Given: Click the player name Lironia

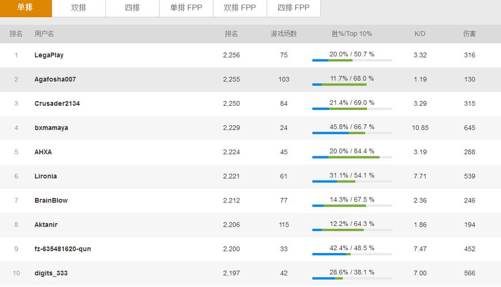Looking at the screenshot, I should click(45, 176).
